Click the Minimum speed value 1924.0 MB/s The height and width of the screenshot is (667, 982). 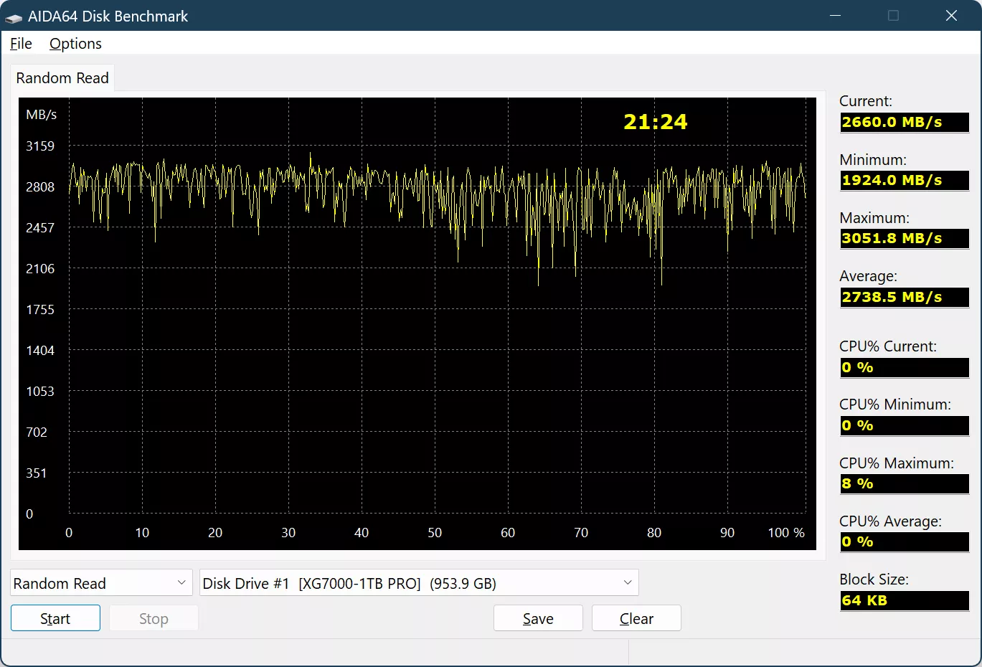[904, 180]
